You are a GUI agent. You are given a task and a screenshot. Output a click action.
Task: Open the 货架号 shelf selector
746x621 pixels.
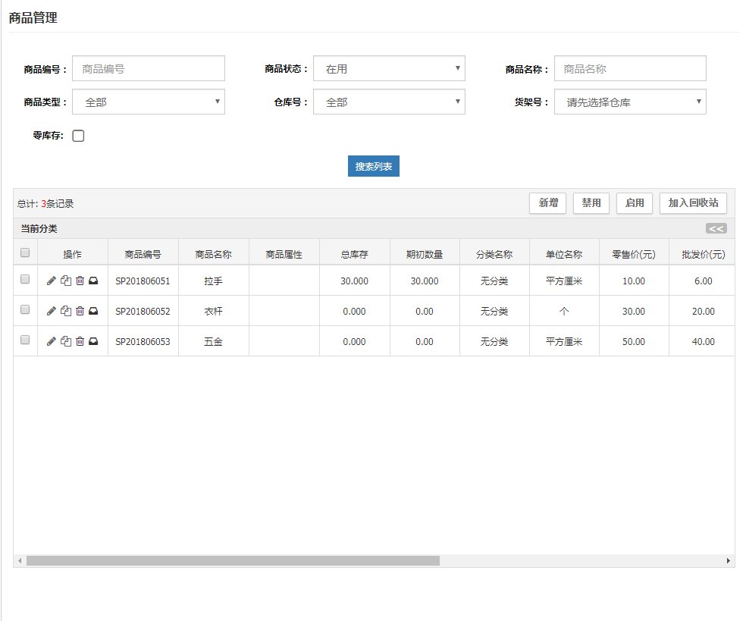click(630, 102)
